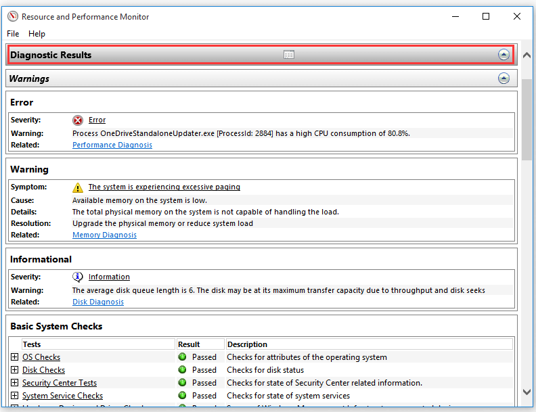The image size is (536, 412).
Task: Open the Performance Diagnosis link
Action: coord(112,145)
